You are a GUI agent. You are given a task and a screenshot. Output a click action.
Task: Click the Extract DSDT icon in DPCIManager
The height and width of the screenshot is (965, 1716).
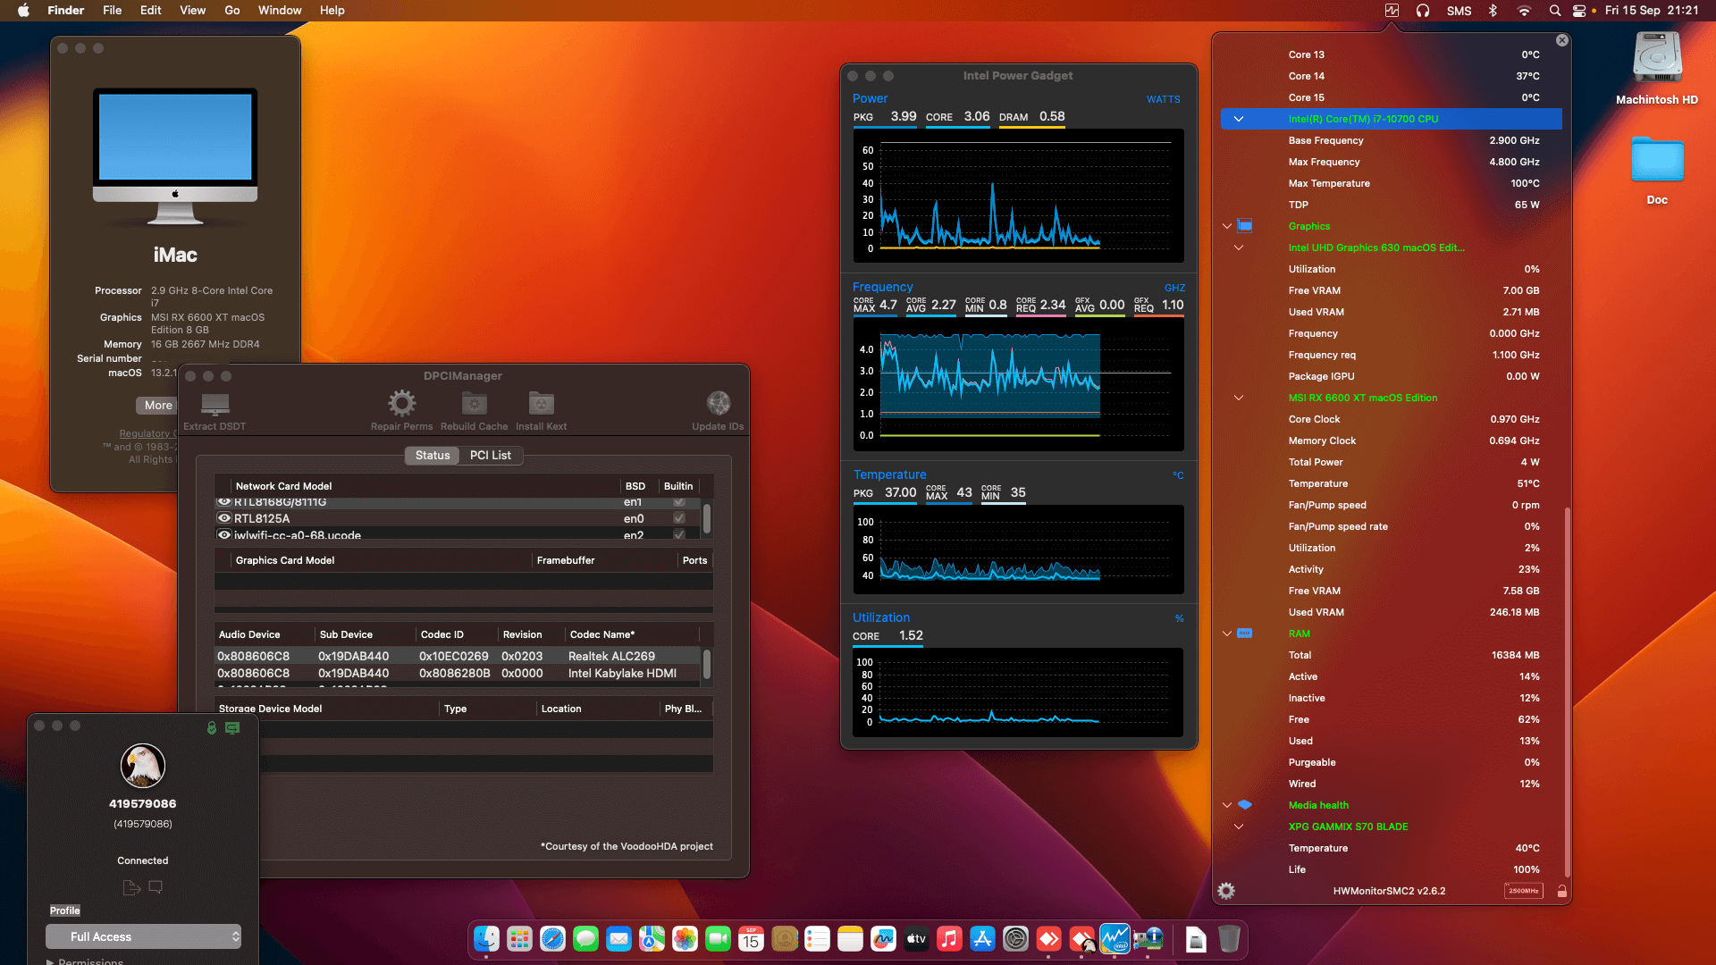[214, 405]
